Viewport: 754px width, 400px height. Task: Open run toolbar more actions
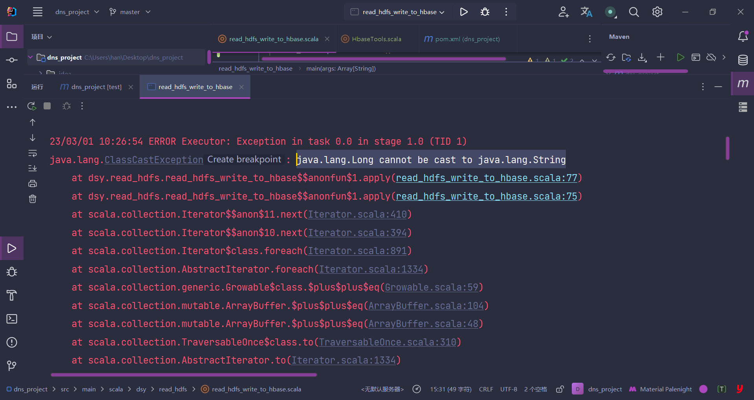[x=82, y=106]
